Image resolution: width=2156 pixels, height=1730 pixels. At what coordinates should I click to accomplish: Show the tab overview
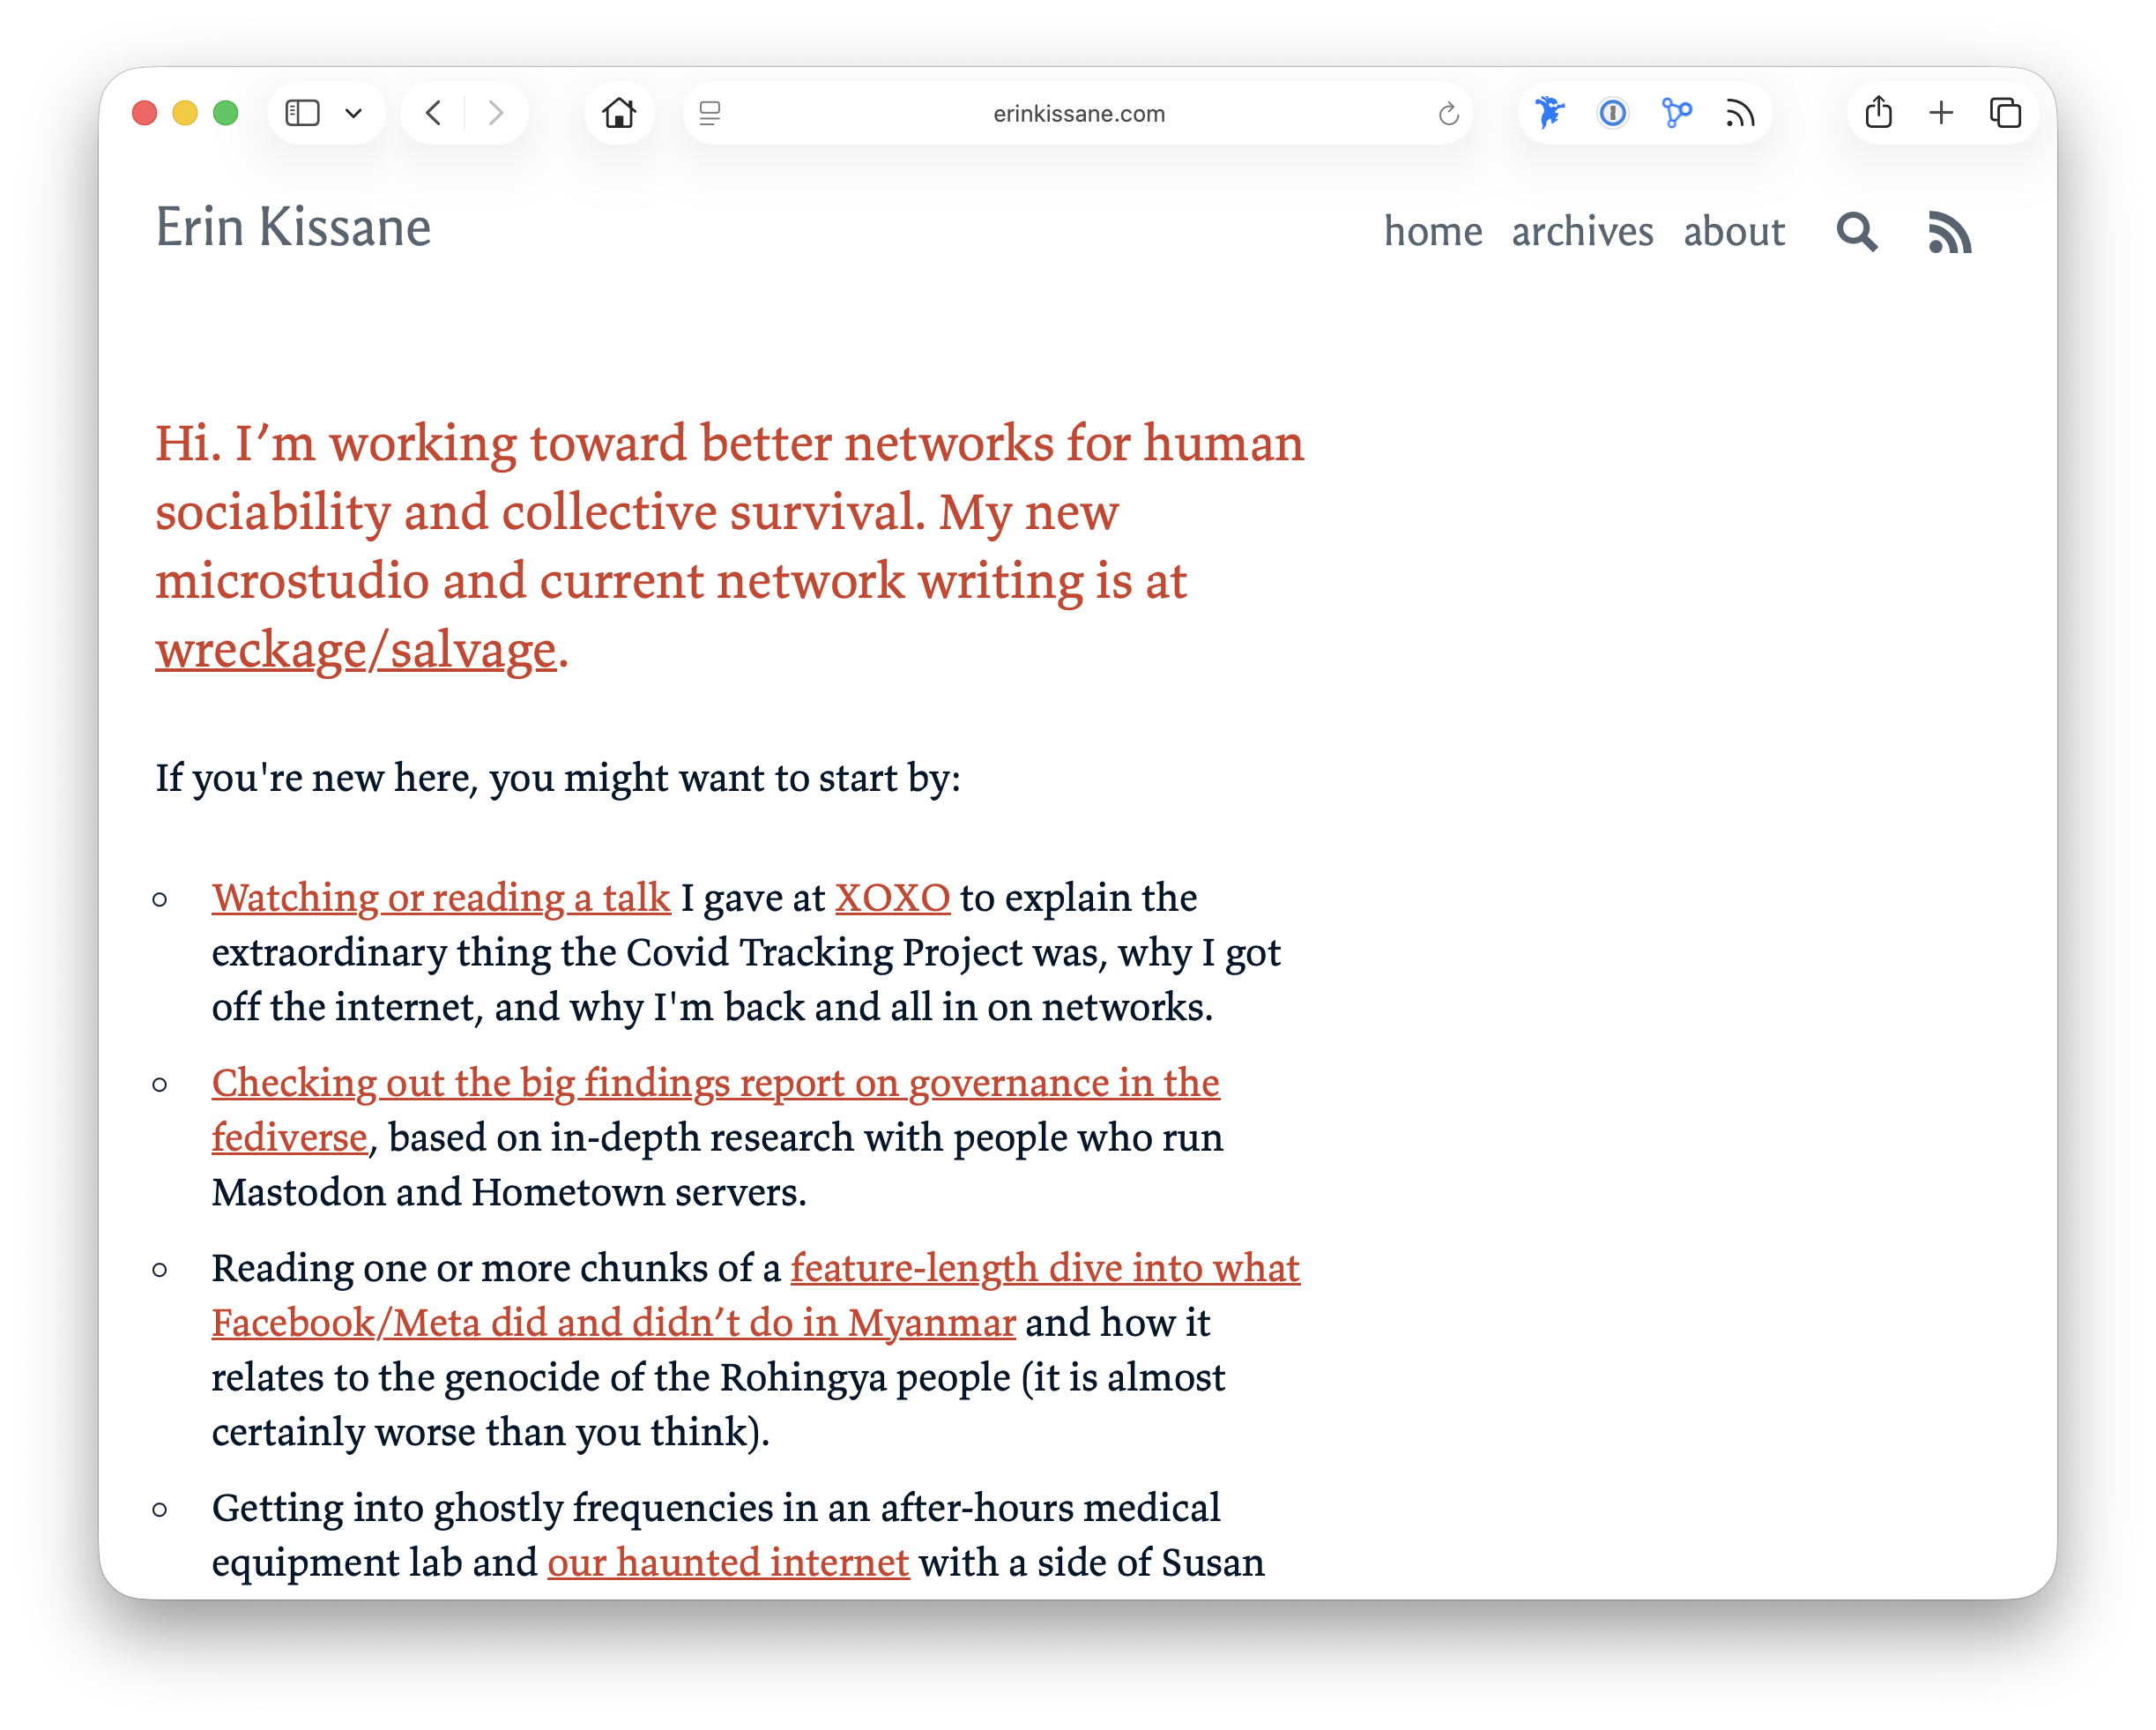coord(2005,113)
